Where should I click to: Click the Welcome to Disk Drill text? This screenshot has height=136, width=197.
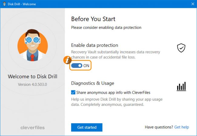click(32, 76)
